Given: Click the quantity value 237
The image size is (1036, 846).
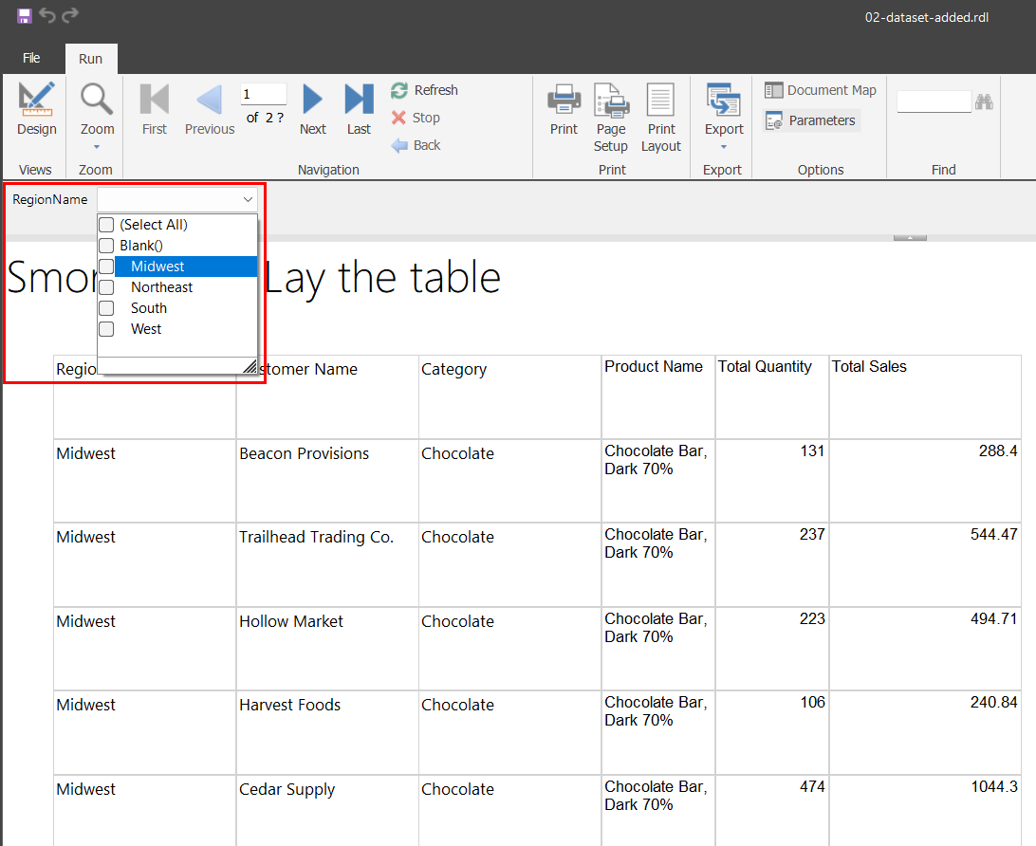Looking at the screenshot, I should 812,534.
